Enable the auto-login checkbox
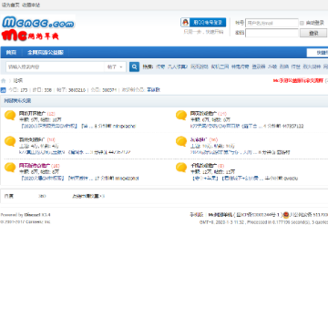 pos(302,23)
